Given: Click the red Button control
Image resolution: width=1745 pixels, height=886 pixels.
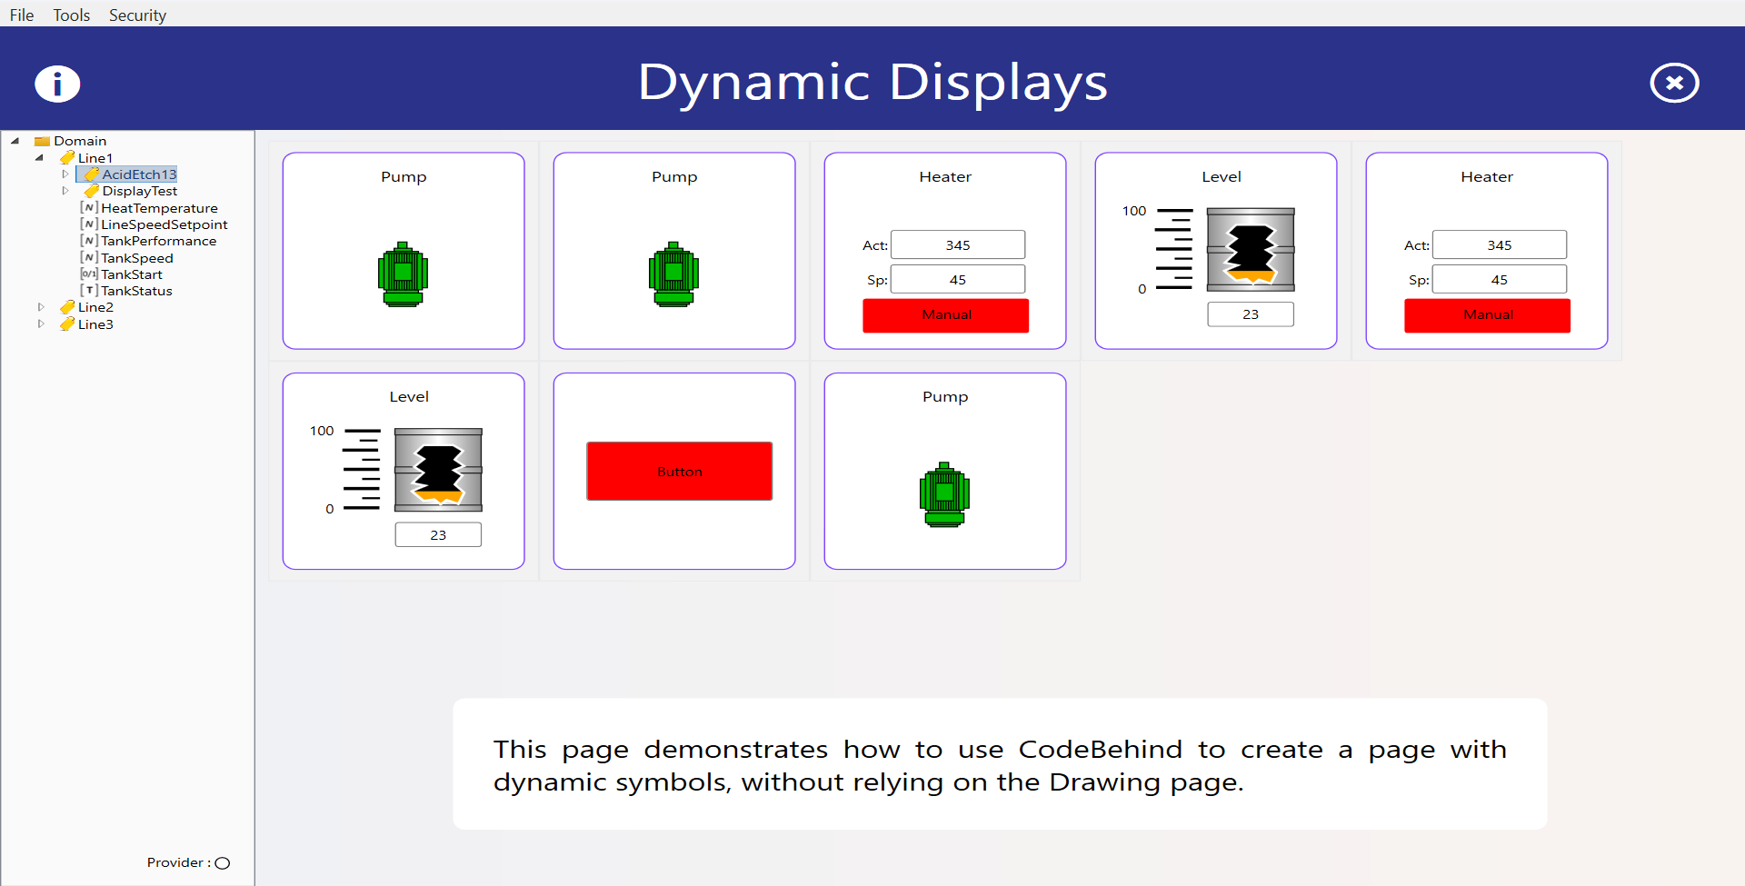Looking at the screenshot, I should 680,471.
